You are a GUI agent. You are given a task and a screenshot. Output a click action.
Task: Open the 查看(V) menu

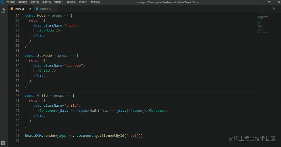coord(46,2)
